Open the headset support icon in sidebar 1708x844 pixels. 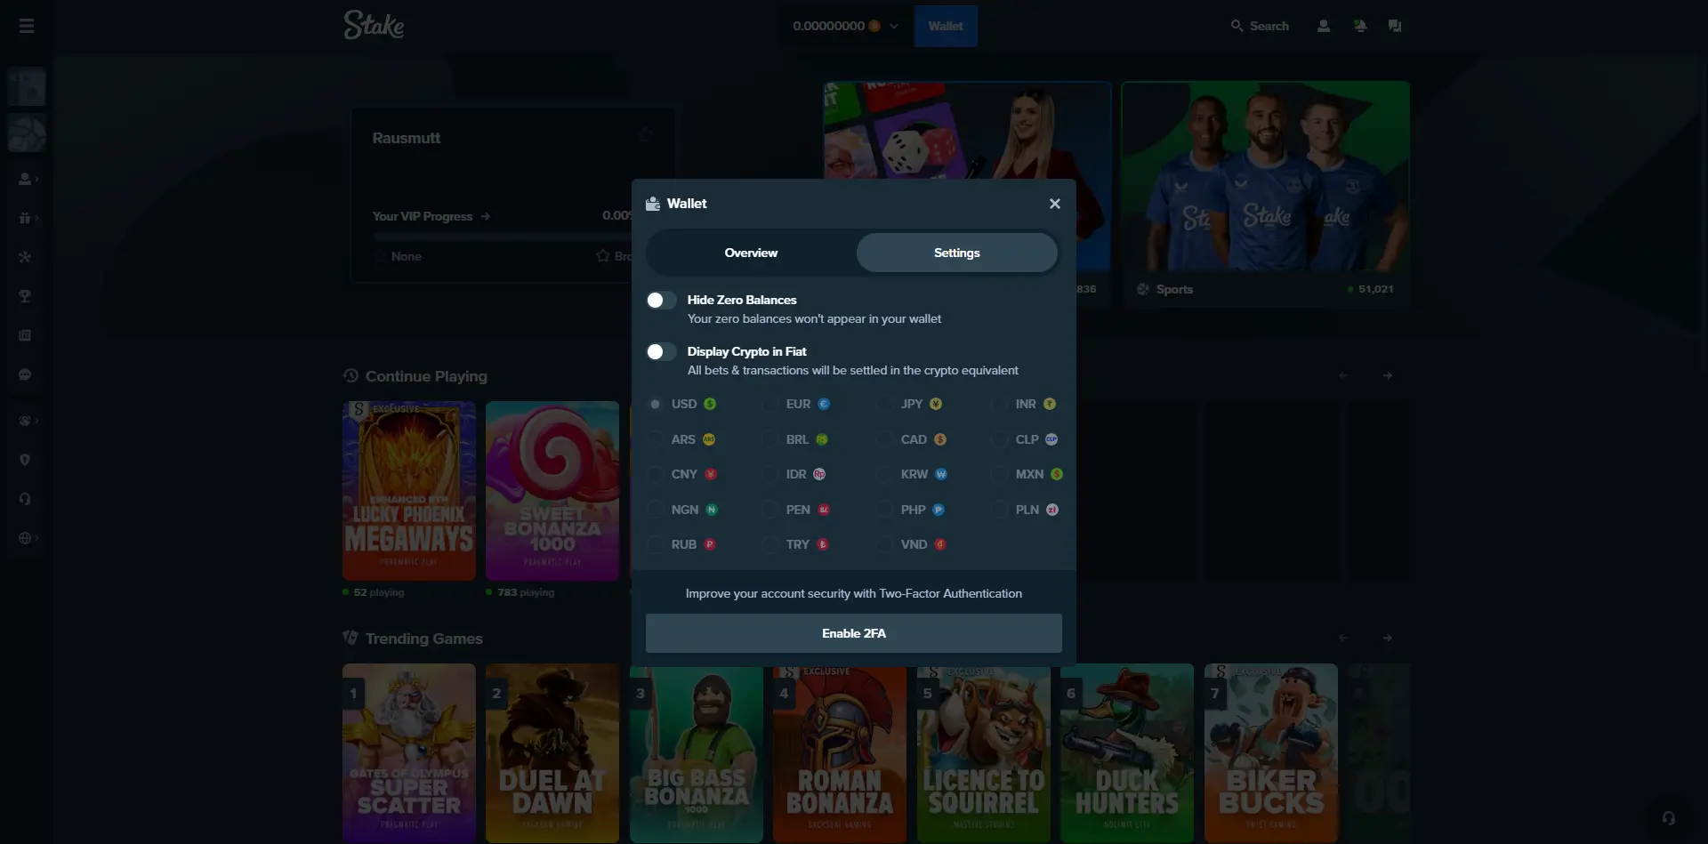click(25, 499)
